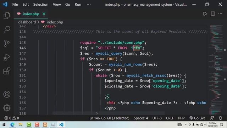Screen dimensions: 227x128
Task: Click the network globe tray icon
Action: (201, 125)
